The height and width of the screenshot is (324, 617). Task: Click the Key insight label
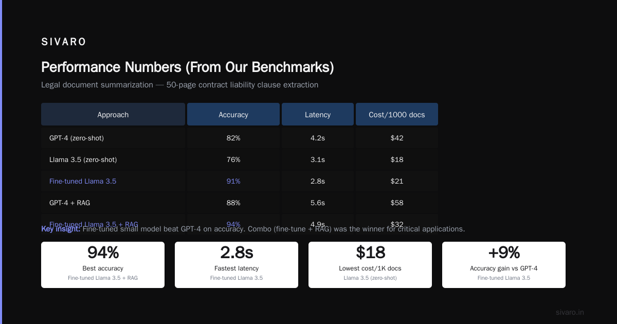point(61,229)
